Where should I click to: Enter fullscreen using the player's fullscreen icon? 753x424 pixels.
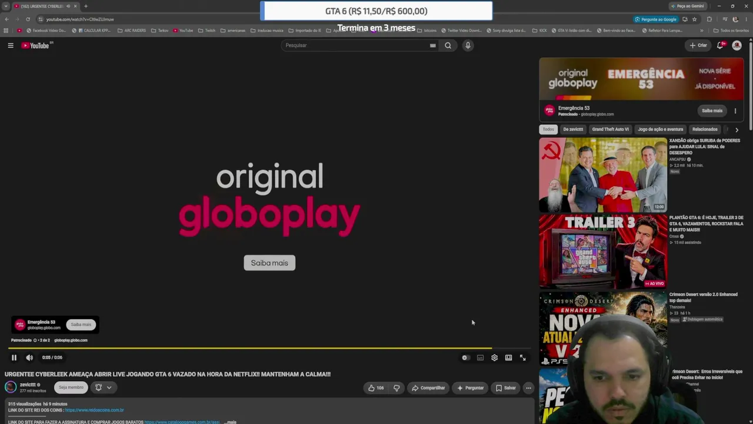[x=522, y=357]
